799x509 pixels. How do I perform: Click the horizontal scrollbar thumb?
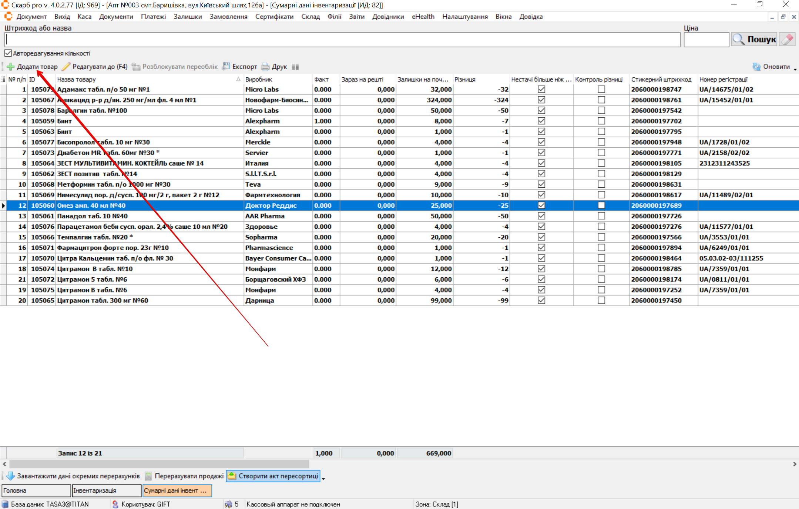pos(159,464)
